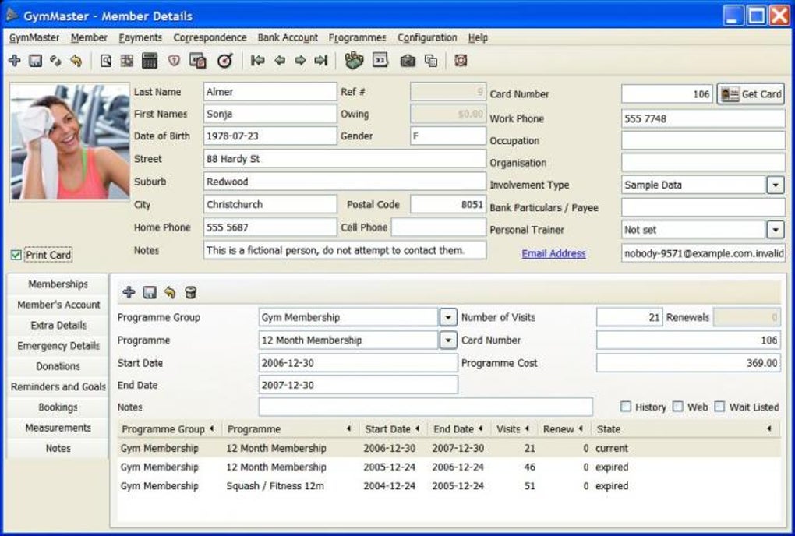This screenshot has height=536, width=795.
Task: Click the Email Address link
Action: click(x=553, y=253)
